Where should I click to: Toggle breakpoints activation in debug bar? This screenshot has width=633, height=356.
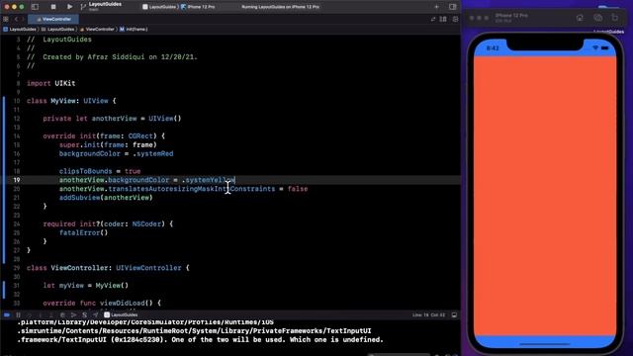[x=7, y=314]
